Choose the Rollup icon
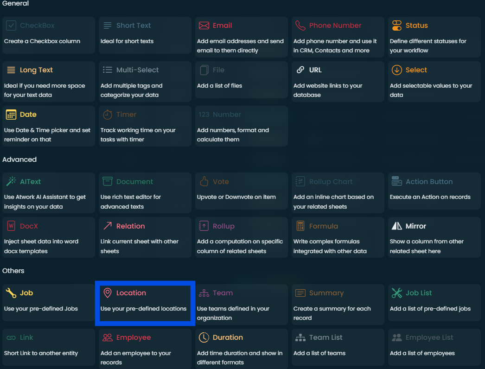Screen dimensions: 485x369 point(204,226)
